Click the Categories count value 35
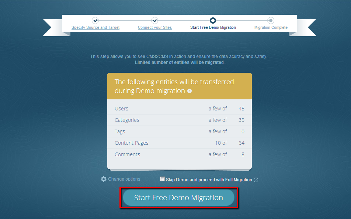Image resolution: width=351 pixels, height=219 pixels. [241, 120]
